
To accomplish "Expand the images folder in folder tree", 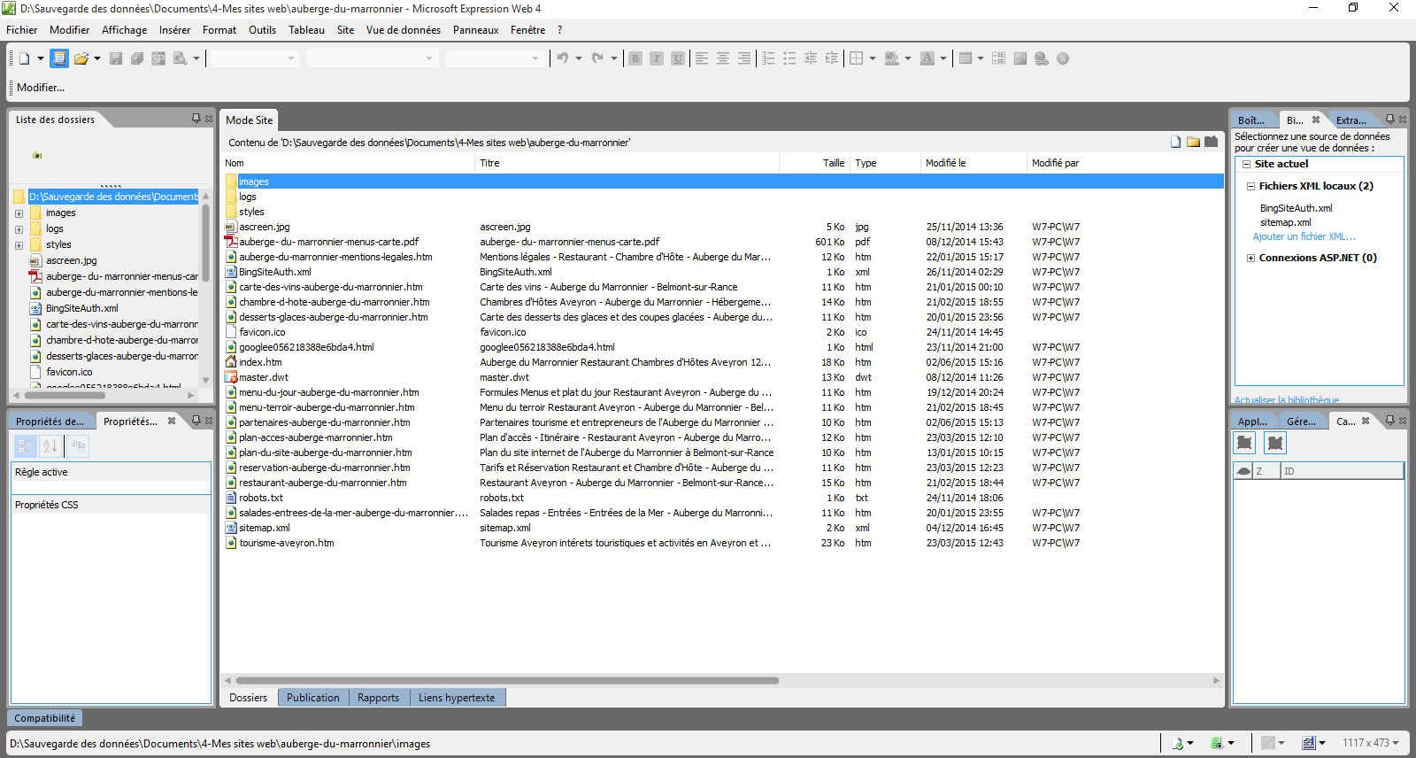I will point(19,213).
